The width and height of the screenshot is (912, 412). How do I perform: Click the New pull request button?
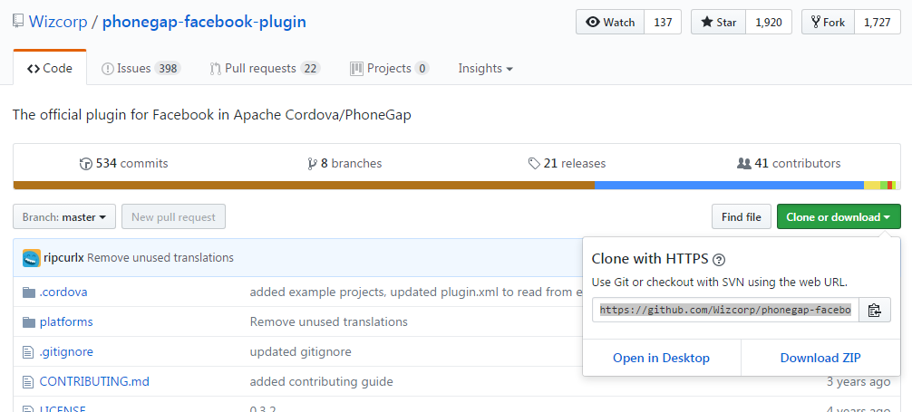coord(173,216)
